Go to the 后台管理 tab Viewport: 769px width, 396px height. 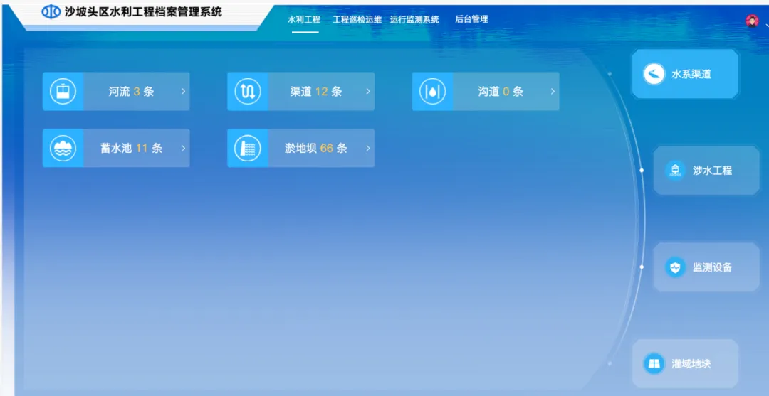tap(471, 20)
